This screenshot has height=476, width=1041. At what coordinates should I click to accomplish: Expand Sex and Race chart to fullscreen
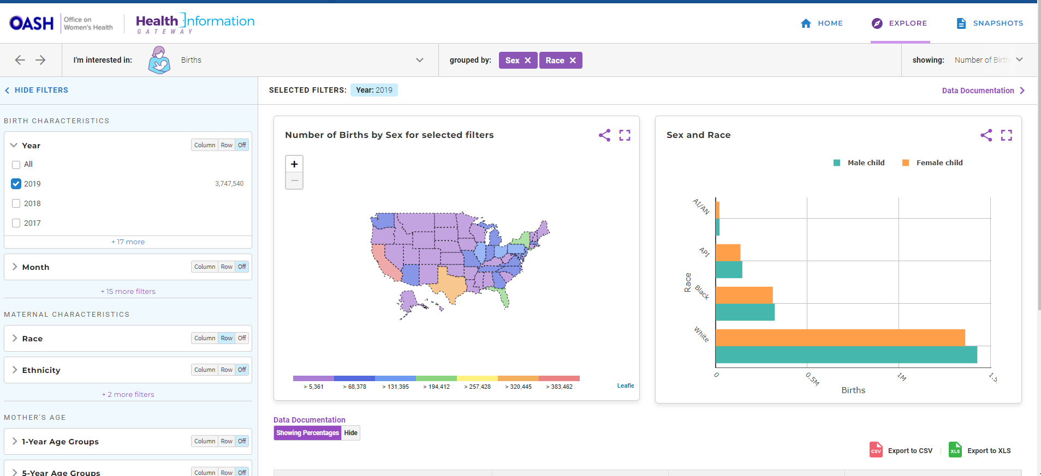pos(1007,135)
